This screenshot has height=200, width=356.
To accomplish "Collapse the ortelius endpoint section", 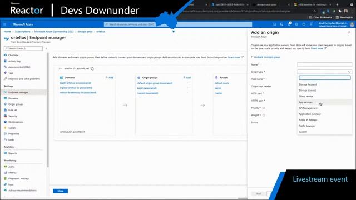I will coord(60,68).
